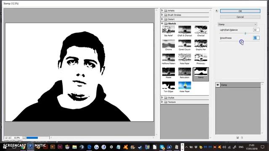Cancel the Filter Gallery dialog

[x=240, y=17]
